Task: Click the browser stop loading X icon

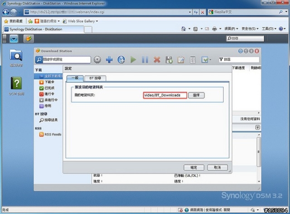Action: 202,12
